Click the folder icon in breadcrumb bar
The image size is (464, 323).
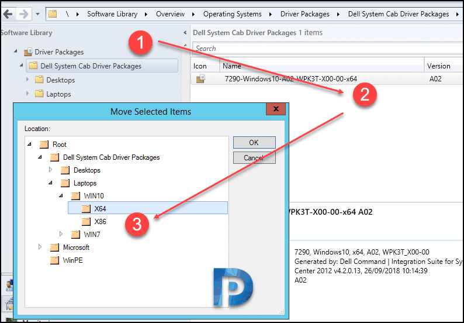coord(53,13)
